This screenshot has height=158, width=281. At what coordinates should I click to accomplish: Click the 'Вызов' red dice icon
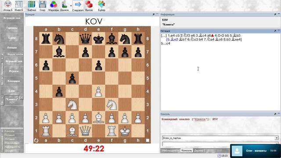[89, 6]
